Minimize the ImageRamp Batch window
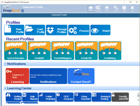The image size is (140, 106). (x=125, y=2)
